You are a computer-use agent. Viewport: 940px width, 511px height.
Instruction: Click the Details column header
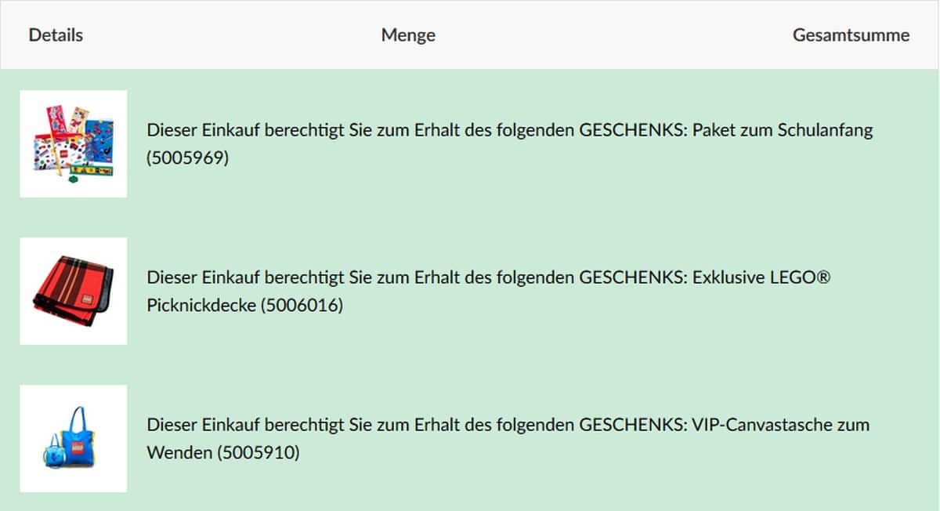[56, 35]
